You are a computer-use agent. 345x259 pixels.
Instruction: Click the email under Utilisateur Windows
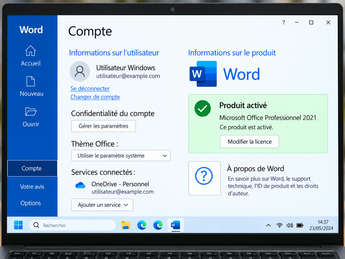128,76
